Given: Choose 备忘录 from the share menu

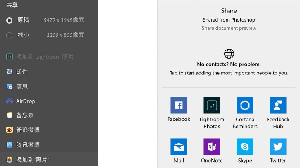Looking at the screenshot, I should 49,115.
